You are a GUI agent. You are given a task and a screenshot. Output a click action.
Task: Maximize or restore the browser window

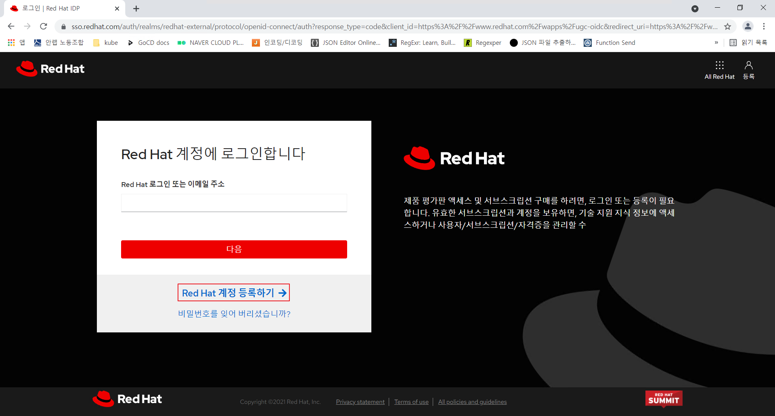[x=740, y=8]
